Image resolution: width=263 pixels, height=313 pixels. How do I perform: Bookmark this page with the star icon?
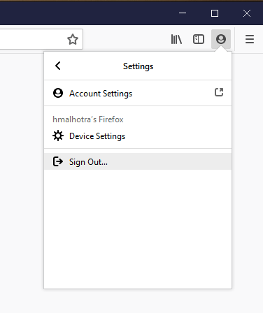coord(73,39)
